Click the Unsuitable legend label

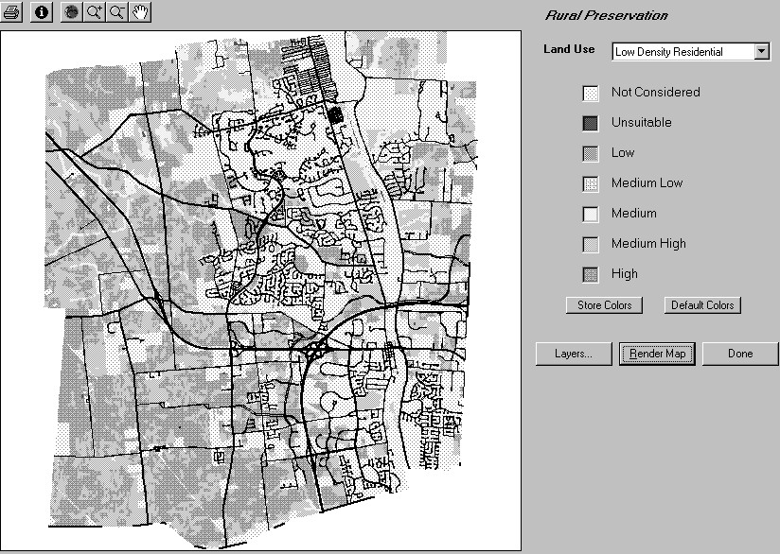pos(641,122)
